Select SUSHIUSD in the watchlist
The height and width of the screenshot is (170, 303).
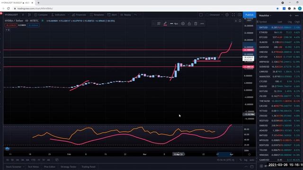point(279,67)
